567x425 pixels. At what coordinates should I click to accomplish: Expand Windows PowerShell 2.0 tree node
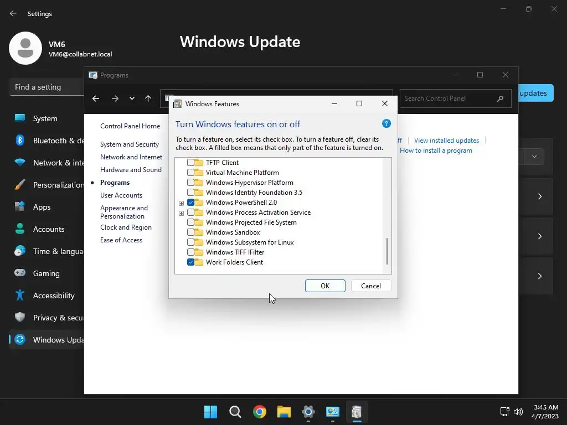click(181, 203)
